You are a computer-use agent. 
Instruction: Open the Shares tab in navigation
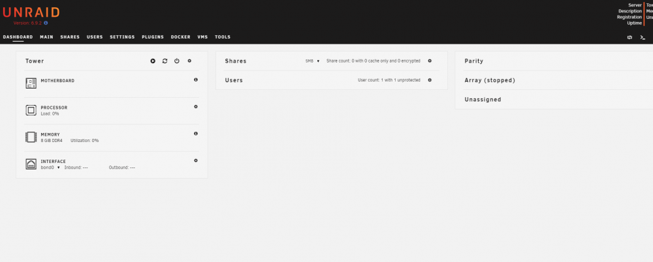70,37
